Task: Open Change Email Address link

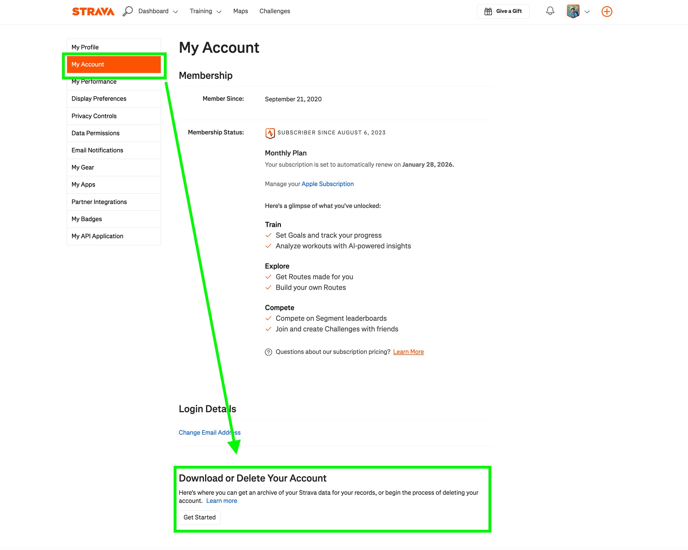Action: [209, 432]
